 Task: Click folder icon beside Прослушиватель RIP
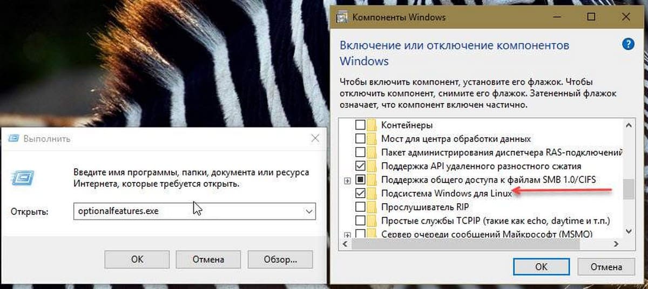[373, 207]
